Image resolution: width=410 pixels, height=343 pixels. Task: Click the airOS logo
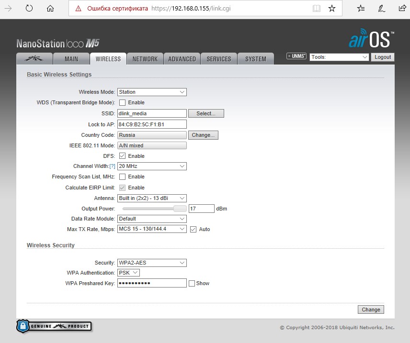[x=371, y=39]
